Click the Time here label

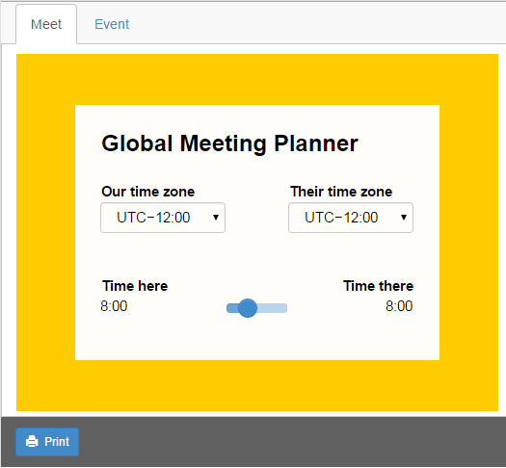(x=135, y=286)
